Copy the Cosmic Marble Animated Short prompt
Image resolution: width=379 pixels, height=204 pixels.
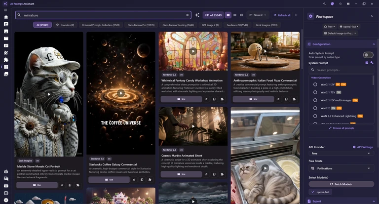pos(214,174)
